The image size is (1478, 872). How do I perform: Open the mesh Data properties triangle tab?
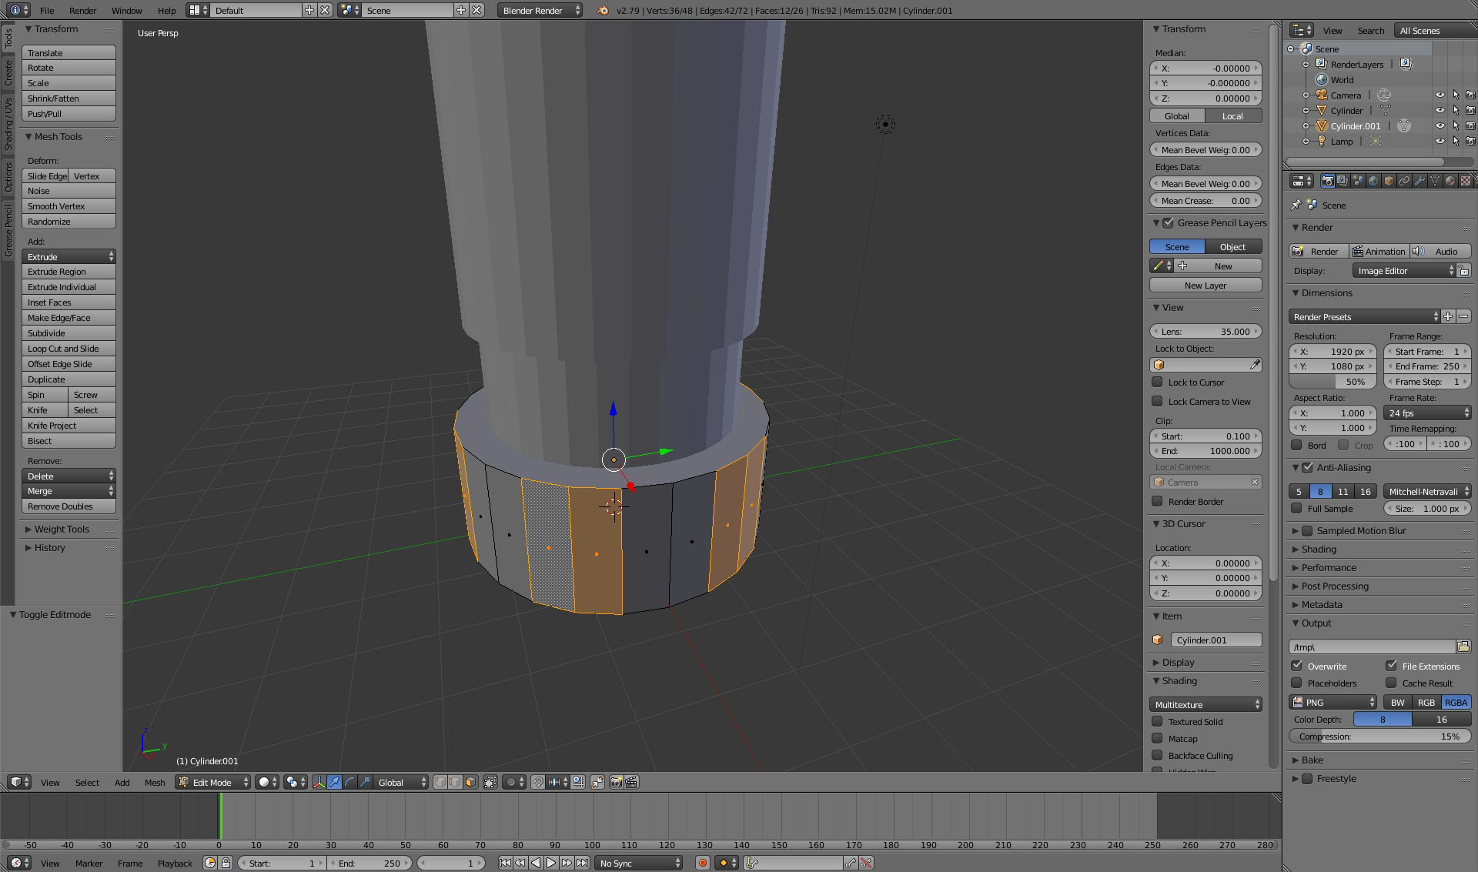(1435, 181)
